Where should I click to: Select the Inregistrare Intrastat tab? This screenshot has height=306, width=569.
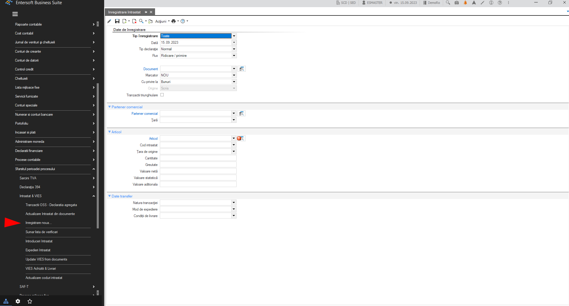coord(124,12)
